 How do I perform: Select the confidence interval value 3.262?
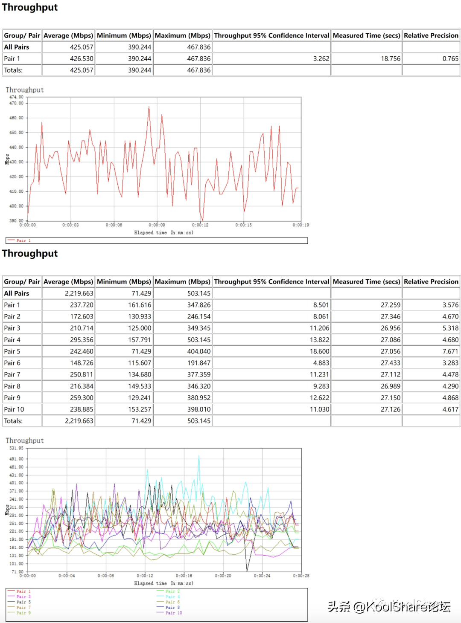(x=321, y=58)
